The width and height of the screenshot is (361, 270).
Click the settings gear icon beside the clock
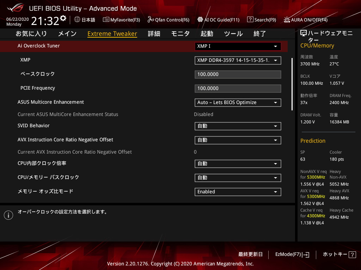[x=63, y=18]
